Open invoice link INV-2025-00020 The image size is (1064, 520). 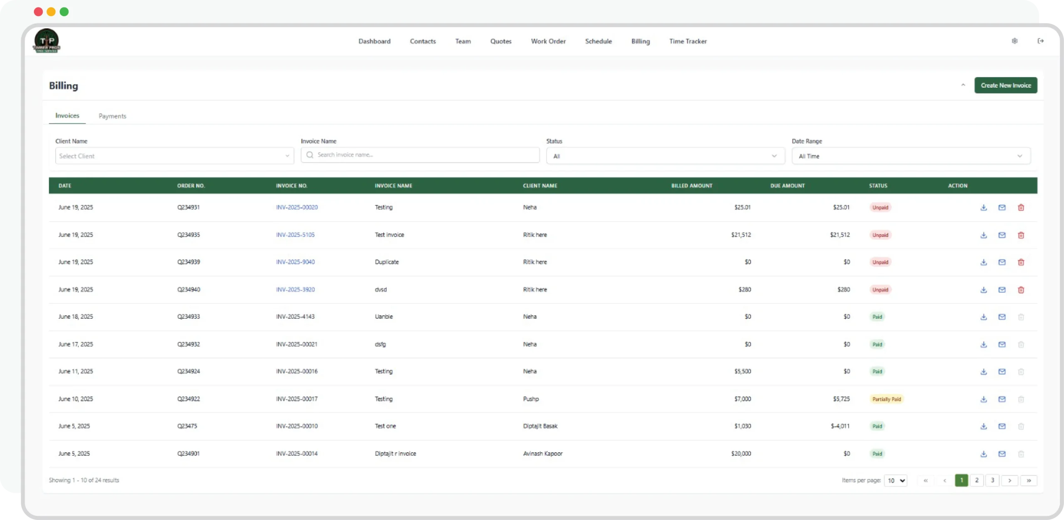(297, 207)
